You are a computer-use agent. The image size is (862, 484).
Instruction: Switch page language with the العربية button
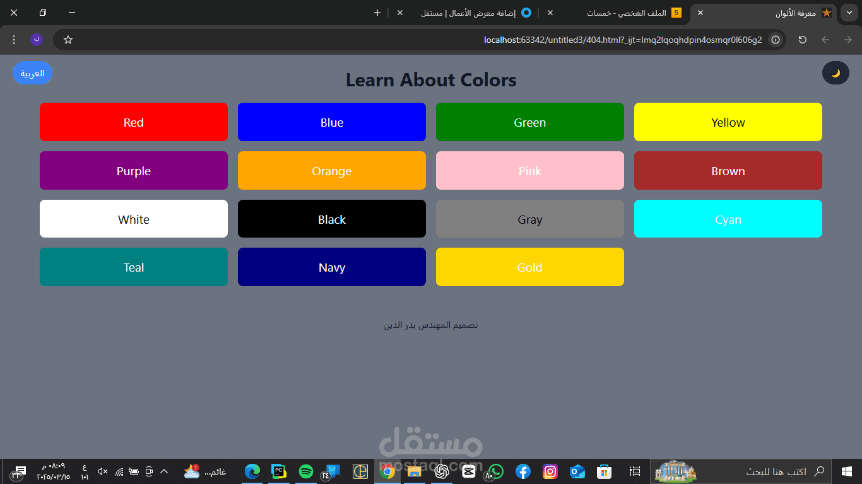click(x=32, y=73)
